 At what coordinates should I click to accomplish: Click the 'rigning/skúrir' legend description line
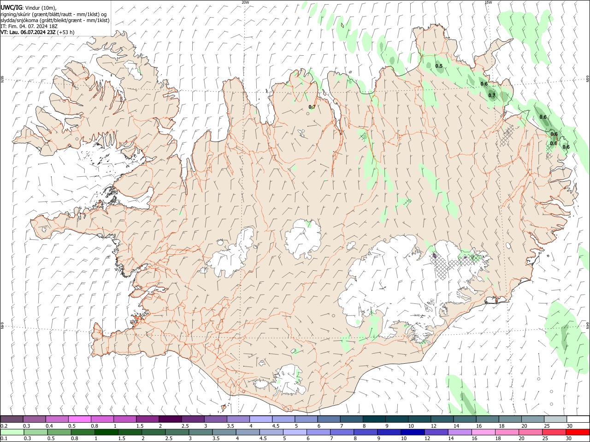53,14
